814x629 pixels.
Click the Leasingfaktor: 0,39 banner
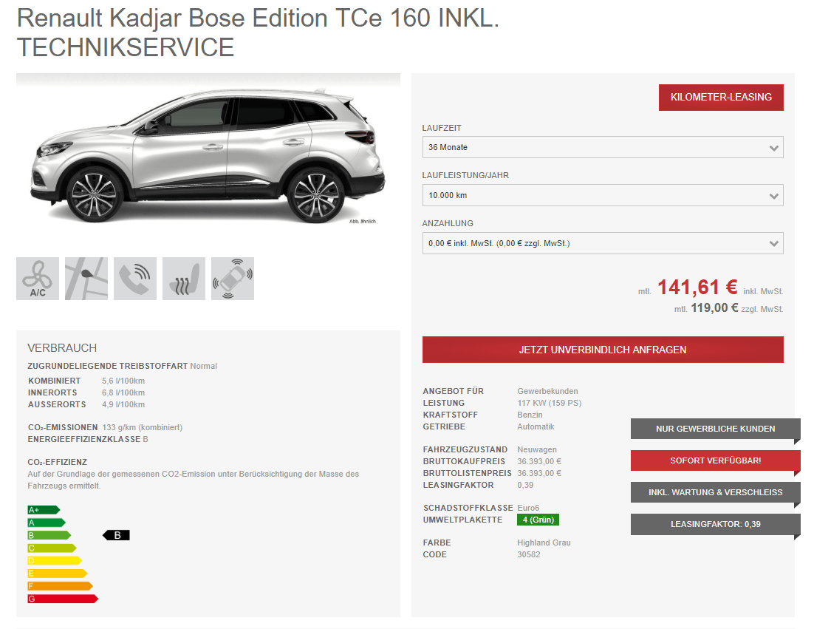click(715, 524)
